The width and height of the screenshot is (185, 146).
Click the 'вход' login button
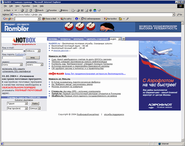tap(33, 58)
